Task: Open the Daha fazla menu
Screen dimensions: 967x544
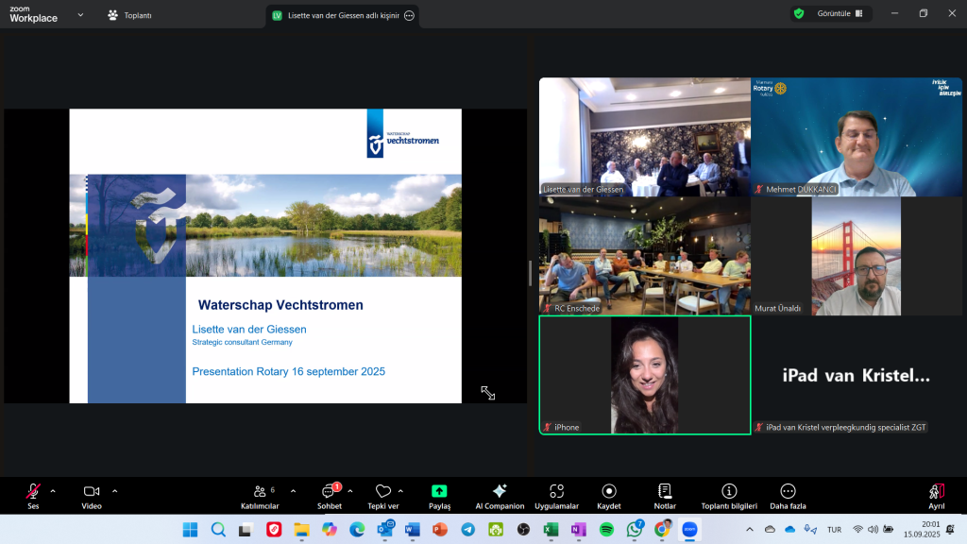Action: 788,491
